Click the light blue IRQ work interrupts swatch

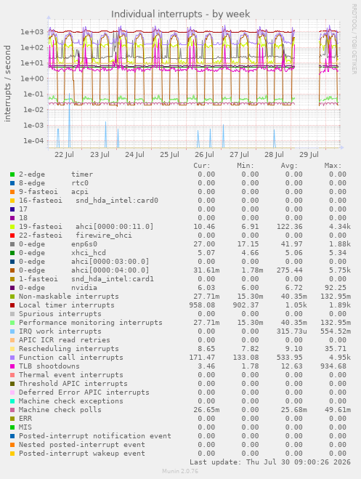(x=12, y=331)
